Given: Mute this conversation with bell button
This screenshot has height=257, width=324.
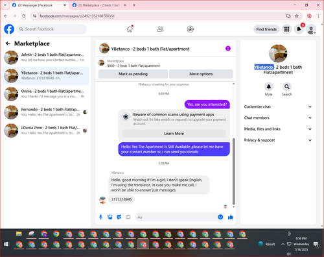Looking at the screenshot, I should (x=269, y=87).
